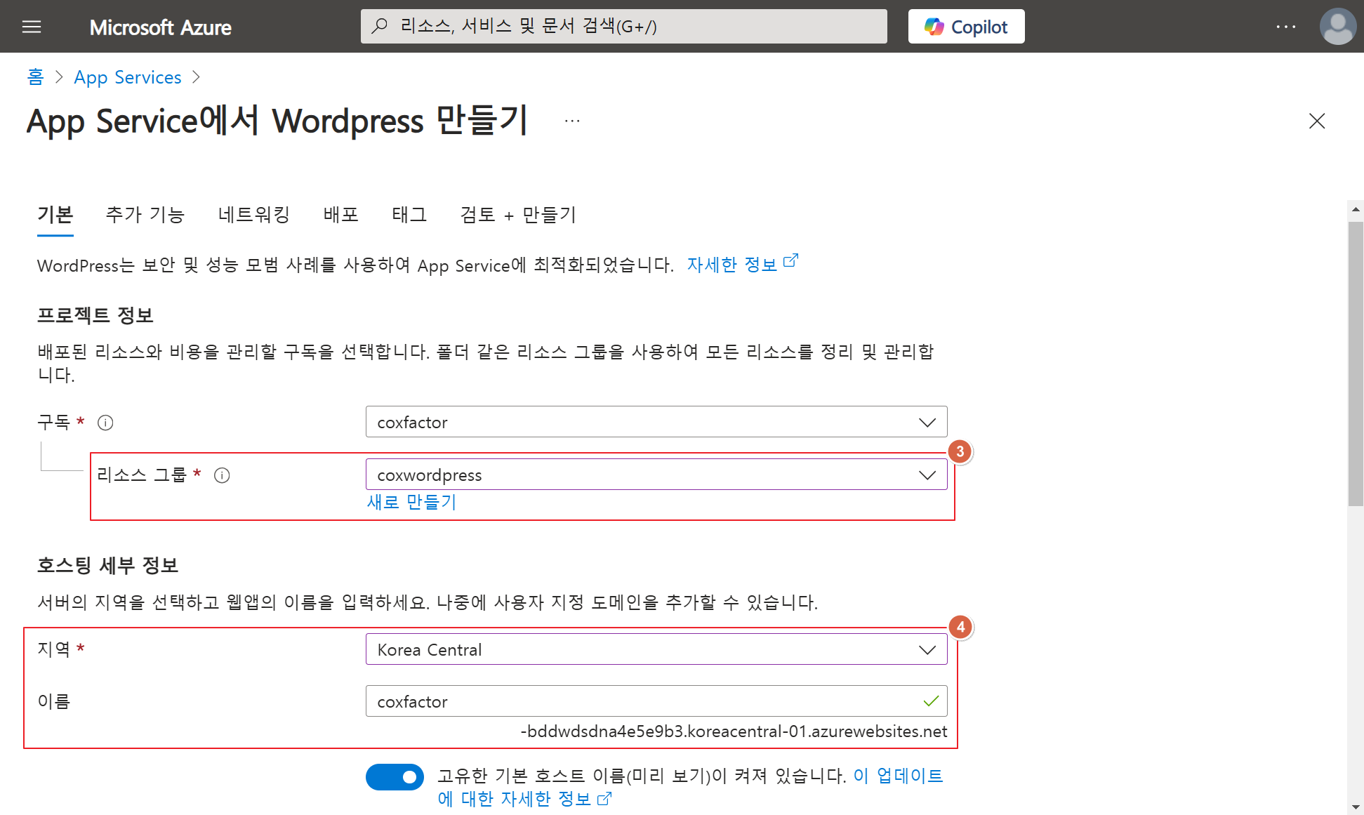Click the scrollbar up arrow
Image resolution: width=1364 pixels, height=815 pixels.
tap(1356, 209)
